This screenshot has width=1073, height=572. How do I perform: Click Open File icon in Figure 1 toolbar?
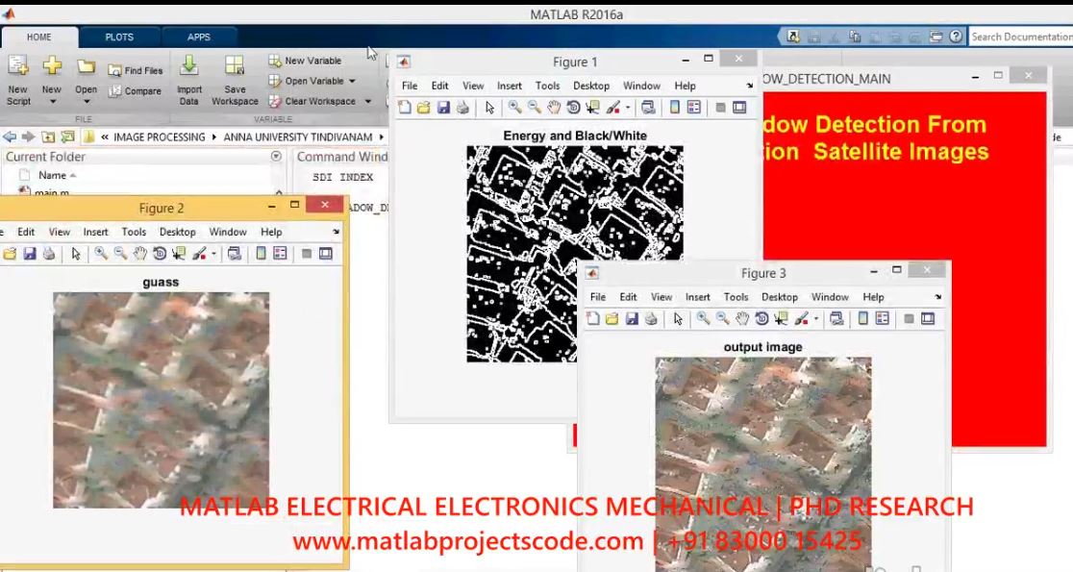click(424, 108)
